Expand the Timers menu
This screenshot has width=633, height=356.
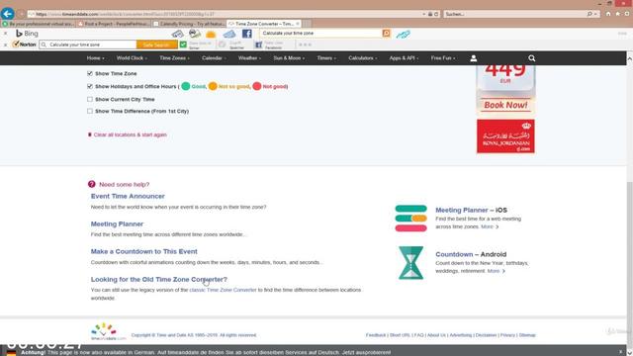click(326, 58)
